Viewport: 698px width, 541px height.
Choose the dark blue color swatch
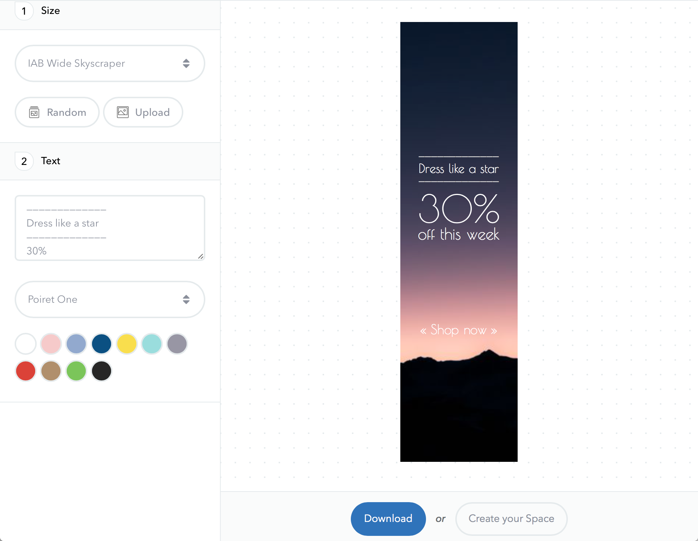point(102,344)
